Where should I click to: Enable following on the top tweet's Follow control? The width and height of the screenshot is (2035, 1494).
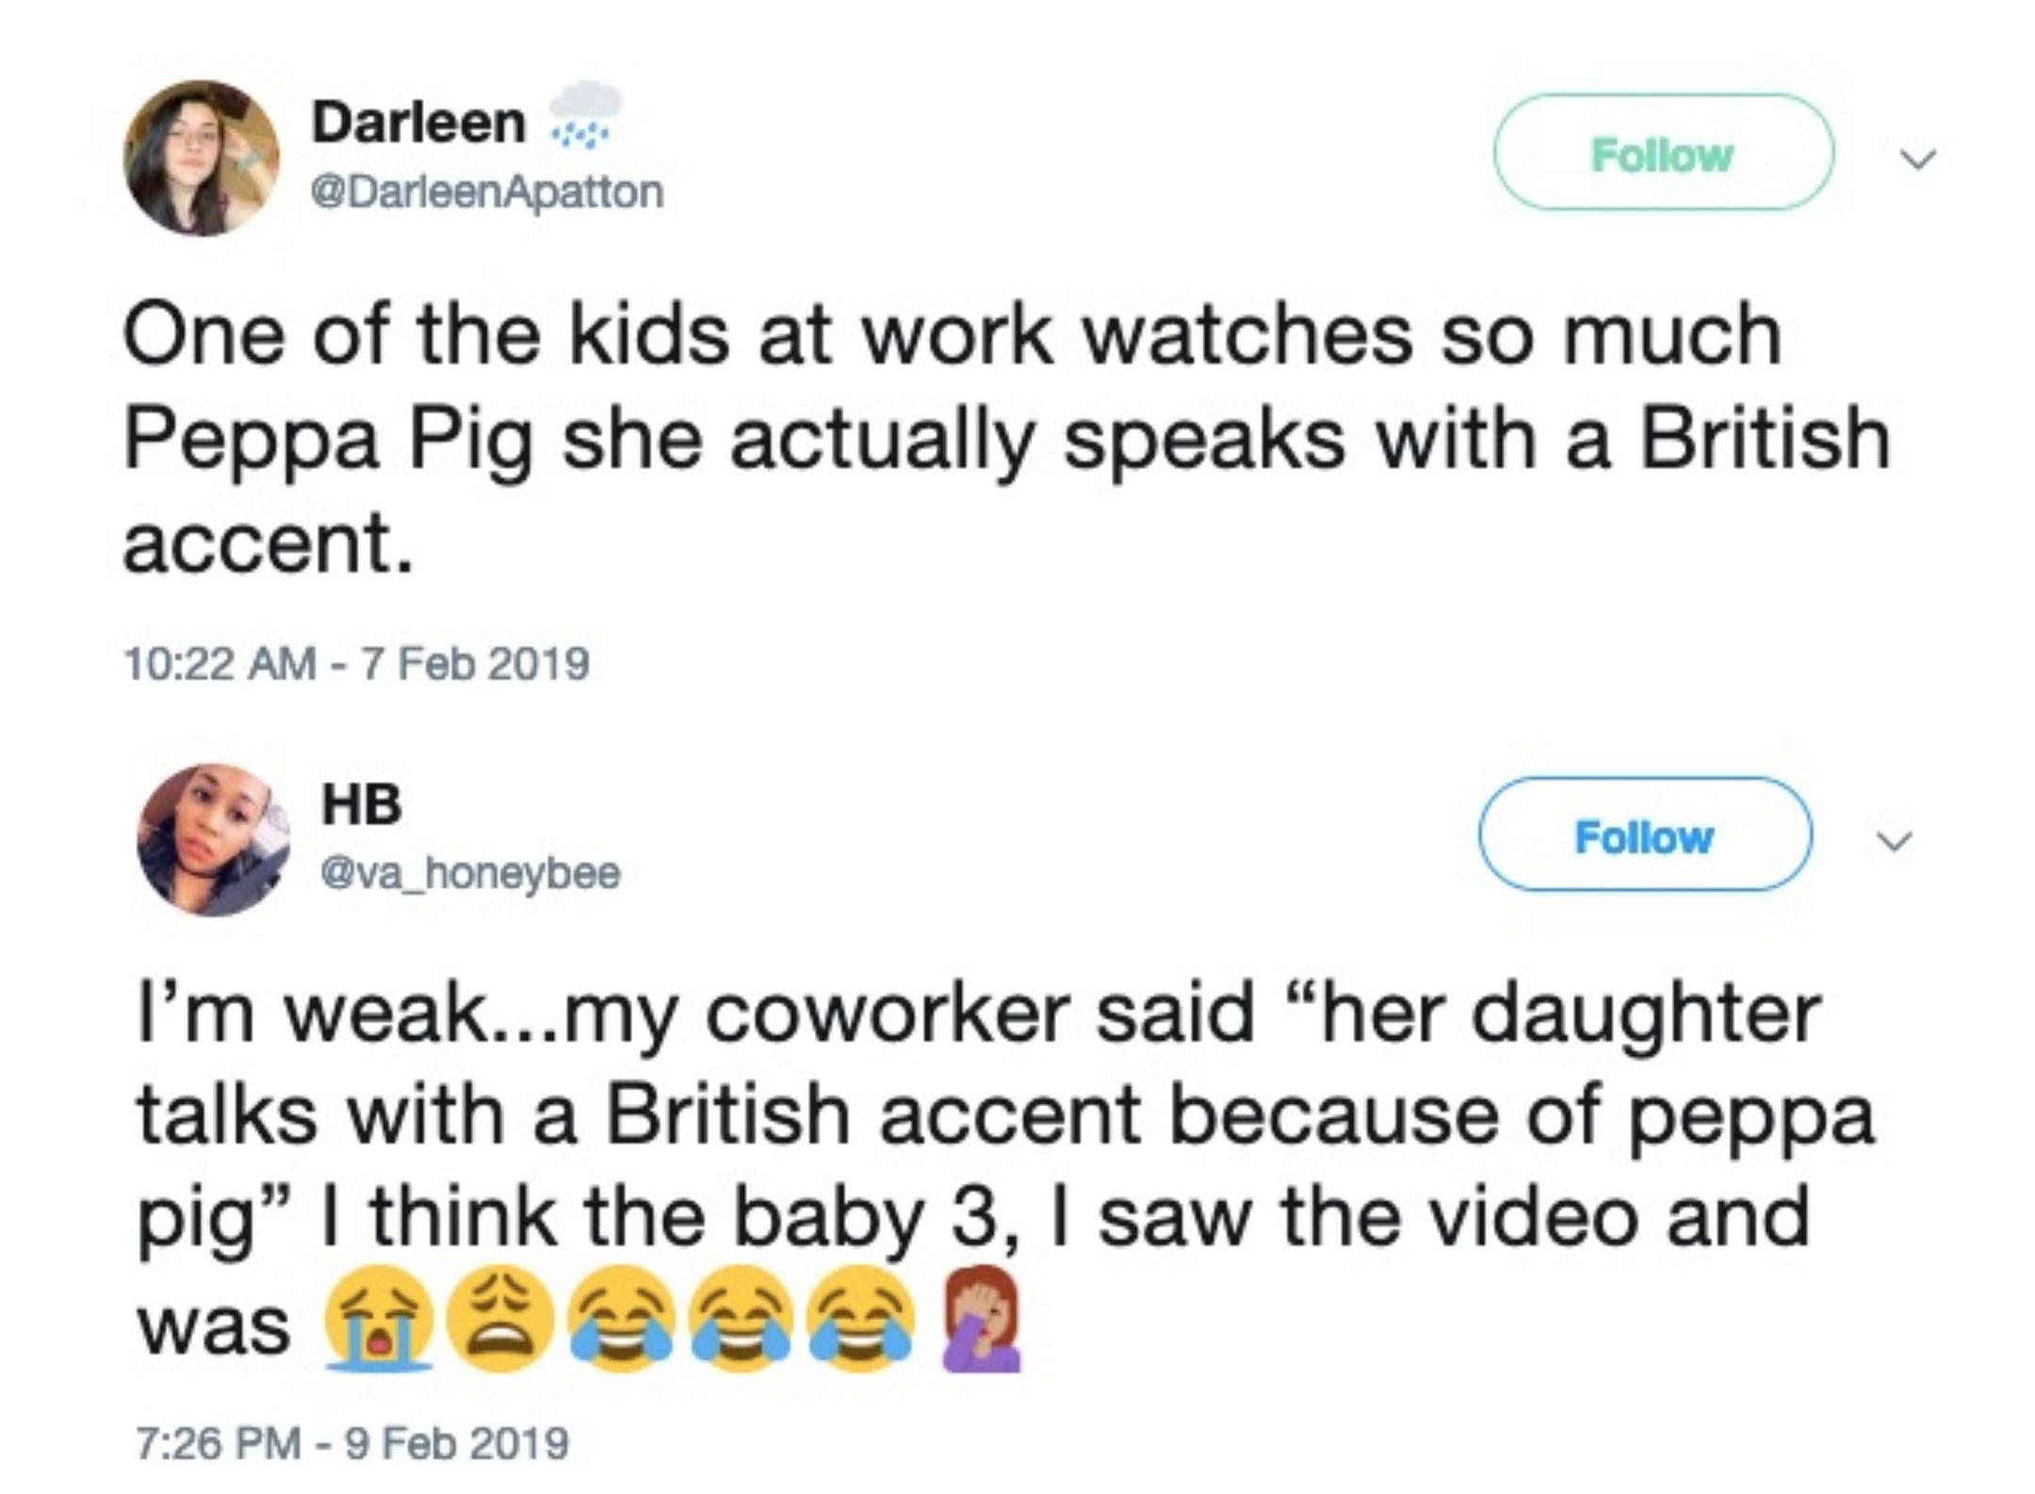click(x=1665, y=154)
